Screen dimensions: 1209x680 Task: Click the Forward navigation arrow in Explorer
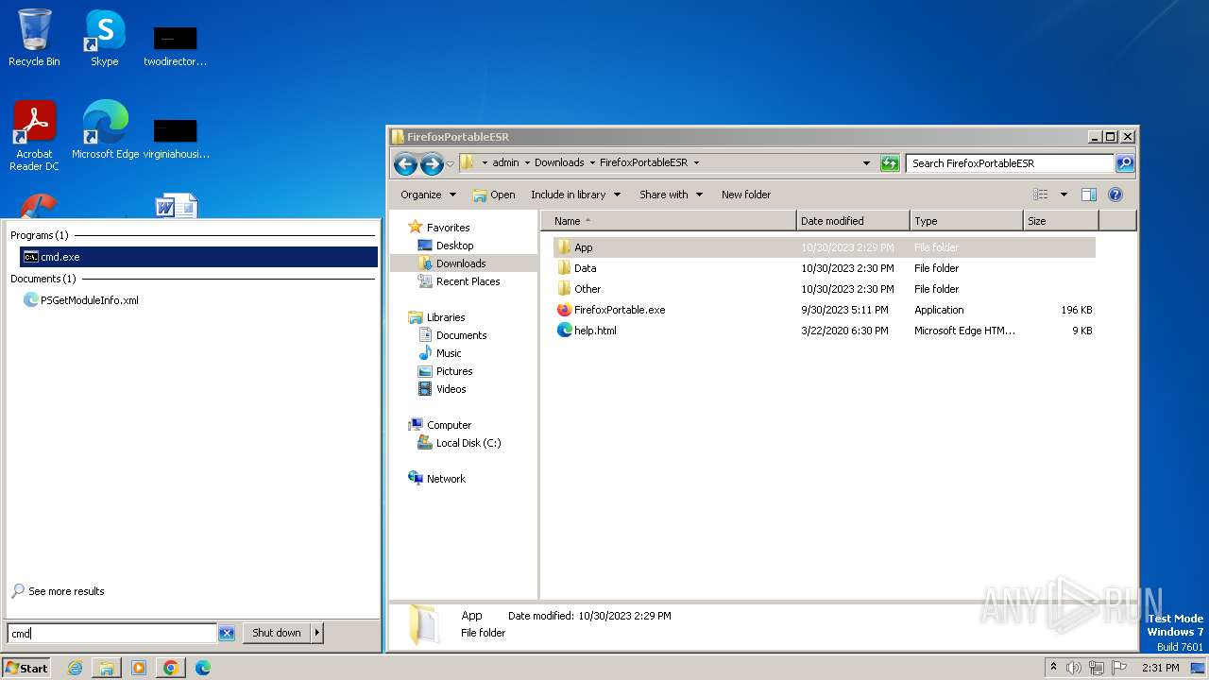point(432,164)
